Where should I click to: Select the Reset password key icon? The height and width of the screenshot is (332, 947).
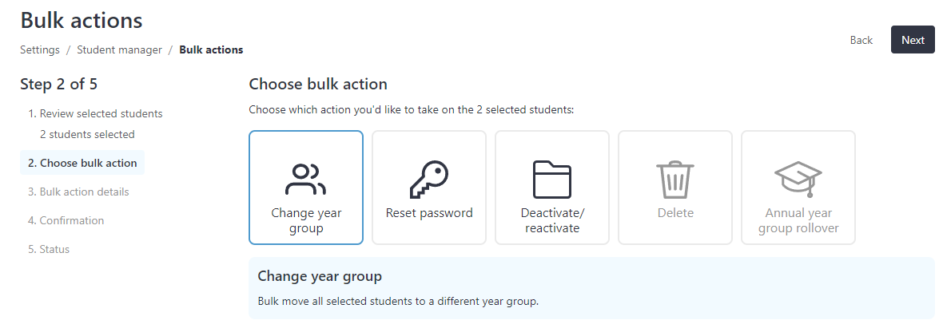(429, 180)
